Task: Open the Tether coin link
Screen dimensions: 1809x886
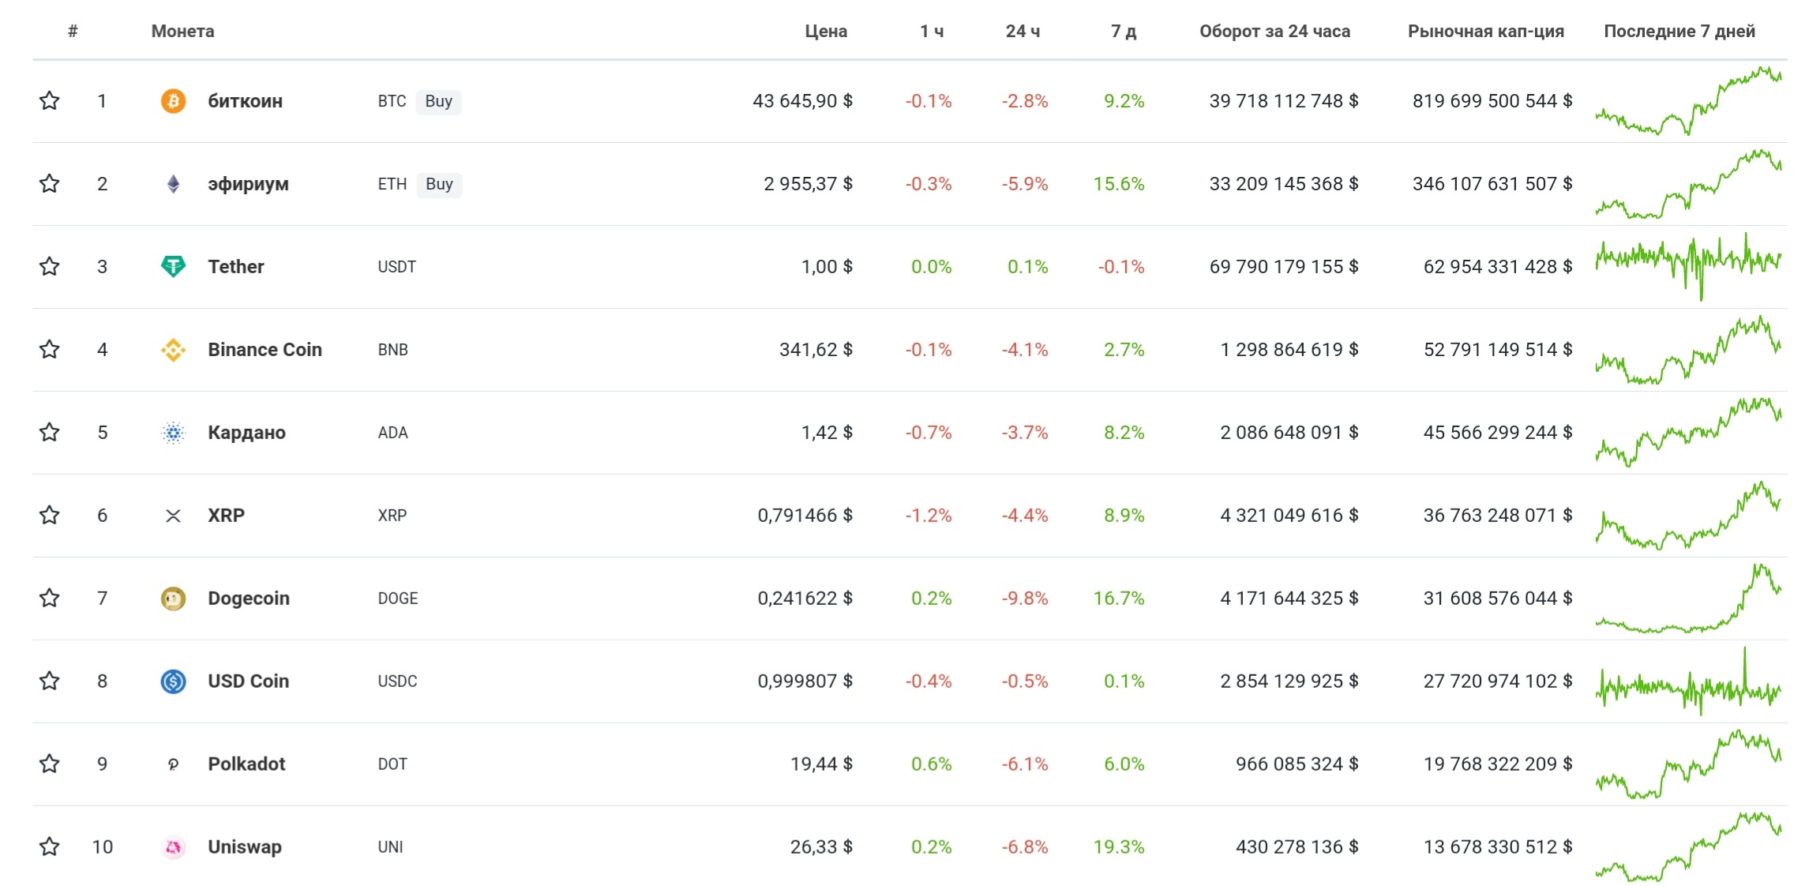Action: click(x=235, y=267)
